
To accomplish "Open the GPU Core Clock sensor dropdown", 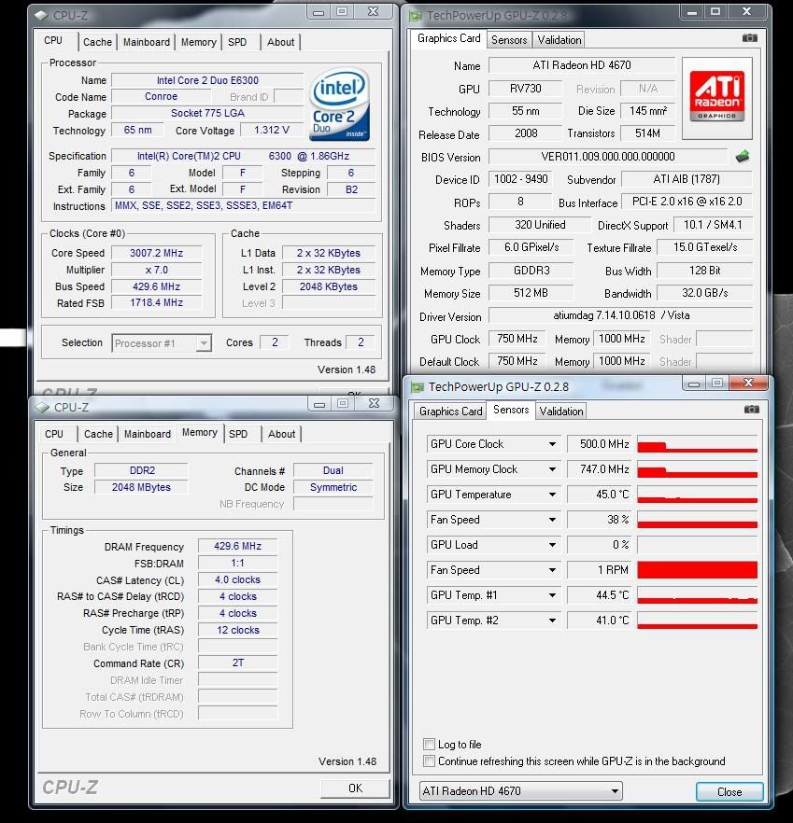I will click(552, 444).
